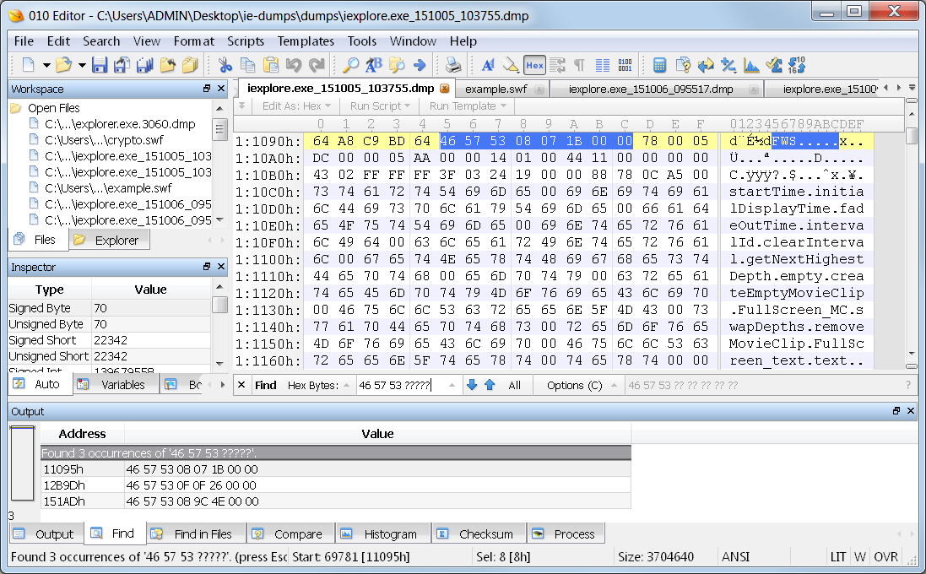This screenshot has height=574, width=926.
Task: Open the Compare output tab
Action: click(x=291, y=534)
